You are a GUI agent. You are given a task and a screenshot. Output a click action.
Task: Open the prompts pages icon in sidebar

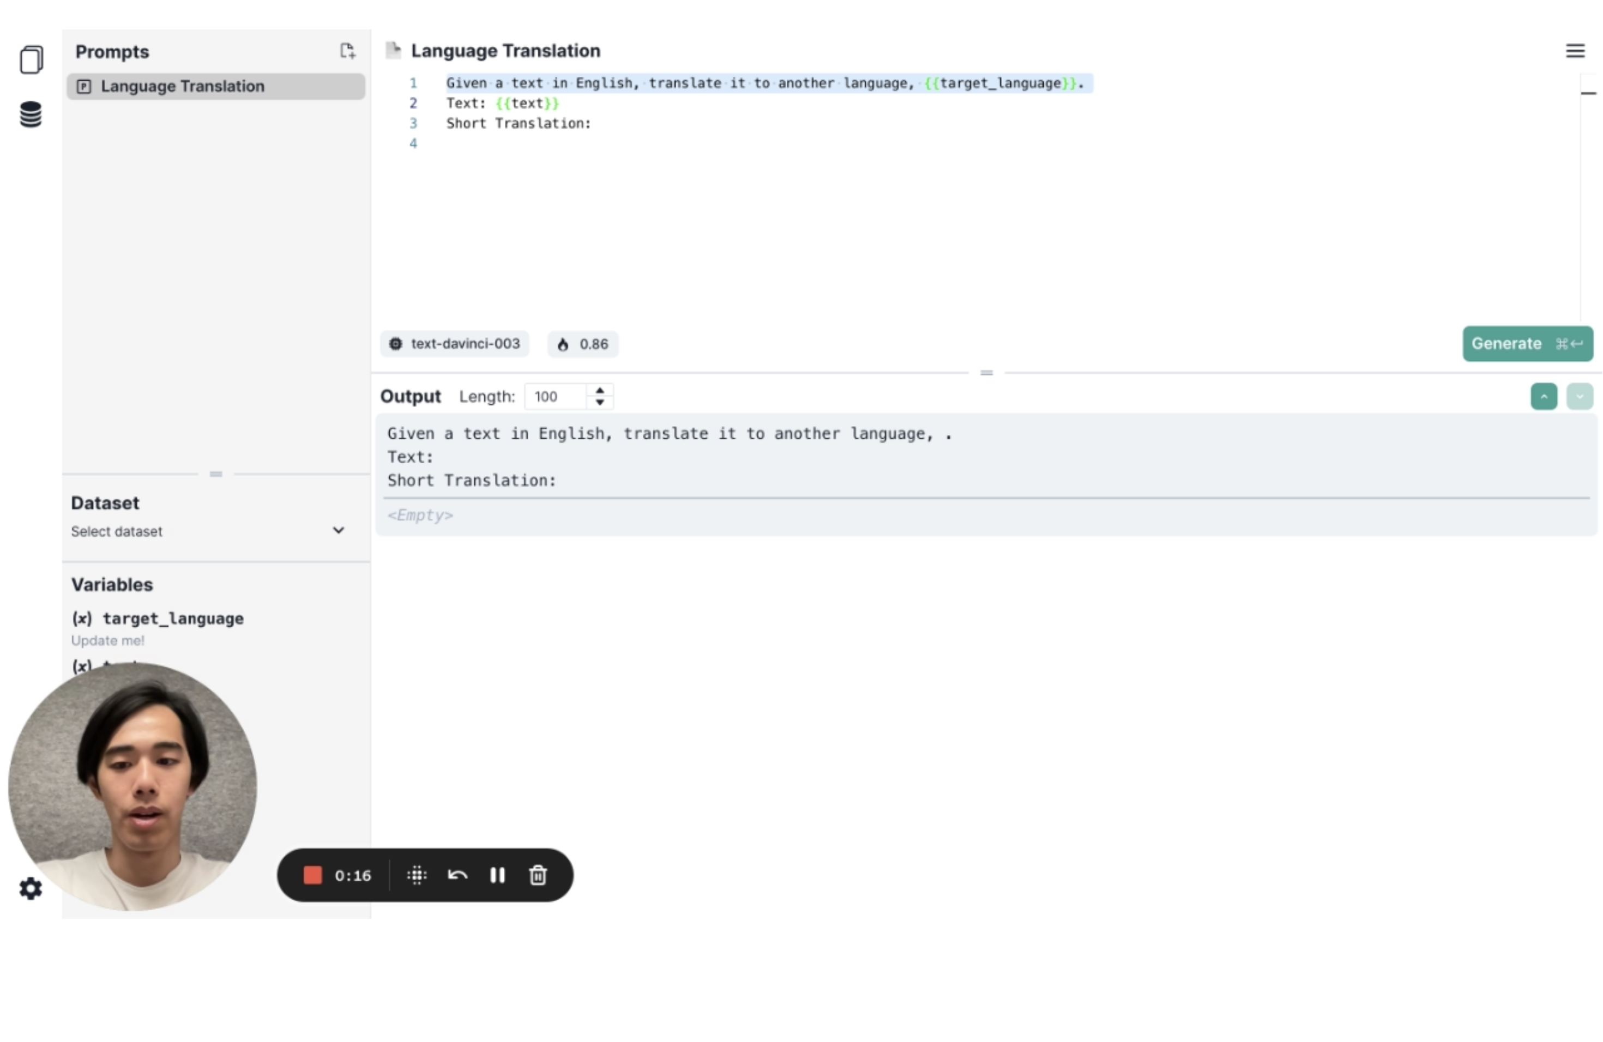click(31, 60)
